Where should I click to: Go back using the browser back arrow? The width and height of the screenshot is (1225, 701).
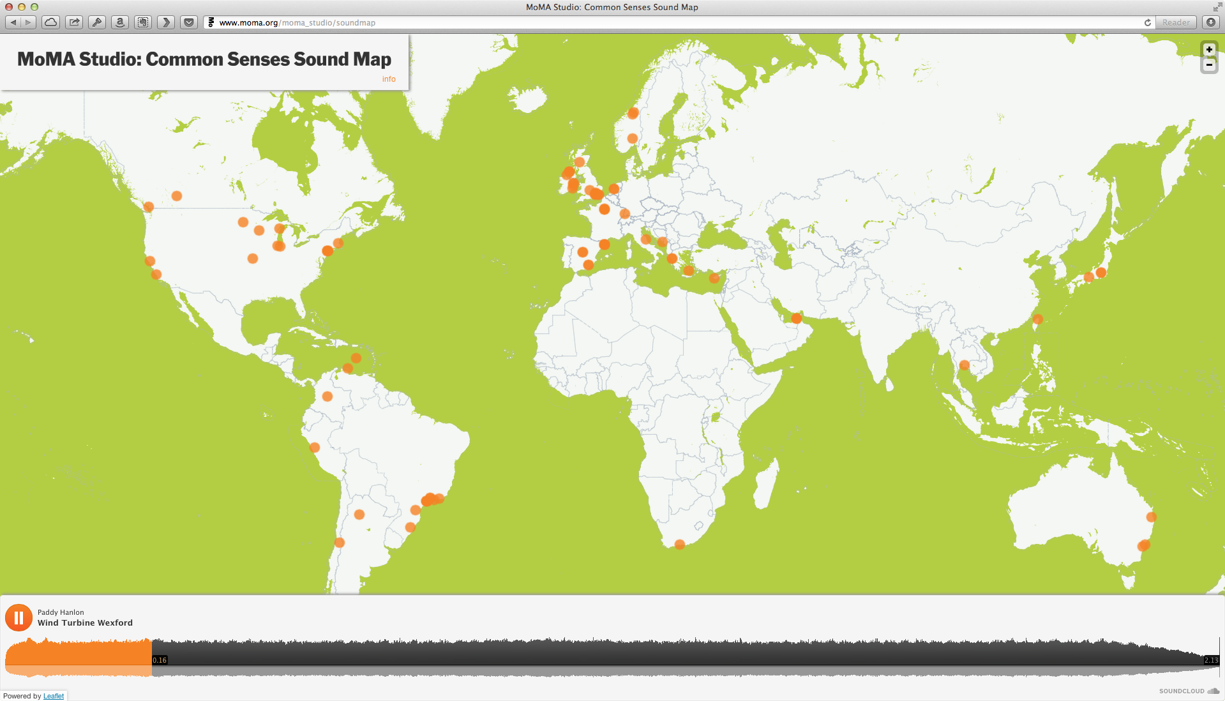(x=13, y=21)
